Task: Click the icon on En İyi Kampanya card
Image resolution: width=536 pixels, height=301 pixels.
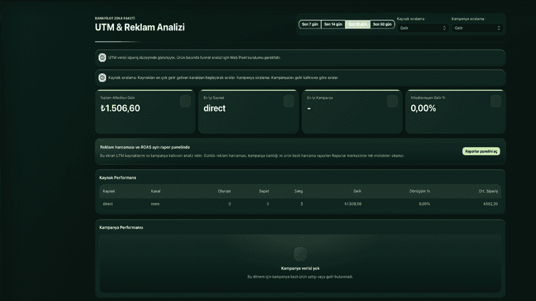Action: (392, 101)
